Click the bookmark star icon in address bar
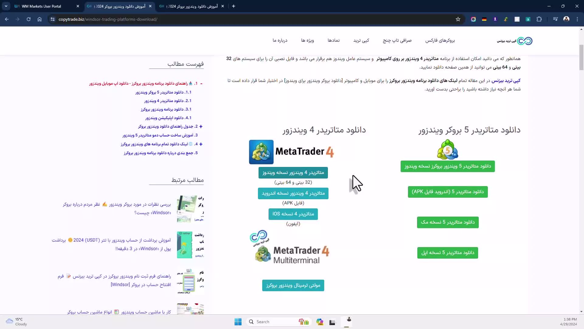This screenshot has width=584, height=329. click(x=458, y=19)
